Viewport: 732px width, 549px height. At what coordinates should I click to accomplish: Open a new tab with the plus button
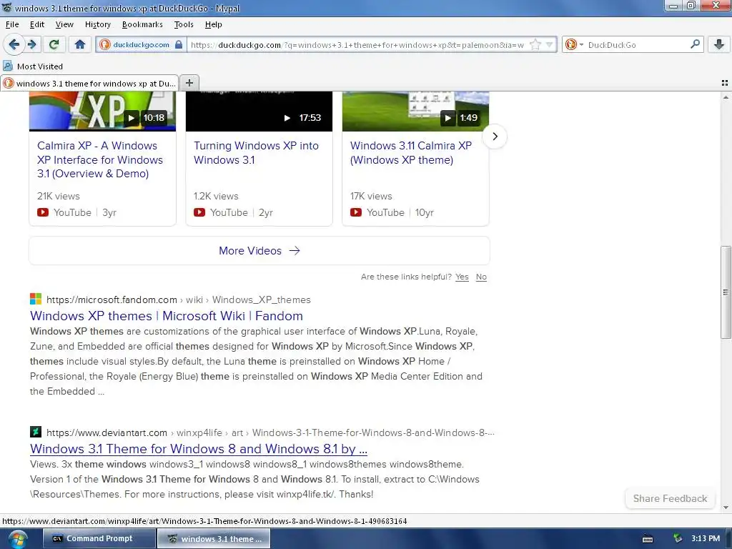[189, 83]
